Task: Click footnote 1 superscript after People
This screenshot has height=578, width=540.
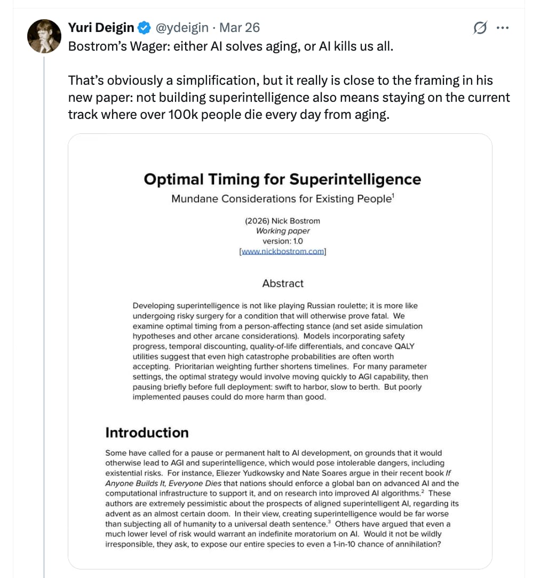Action: click(x=393, y=196)
